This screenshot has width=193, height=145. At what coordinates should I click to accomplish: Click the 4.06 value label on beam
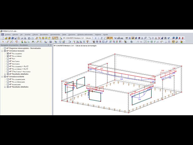click(121, 79)
